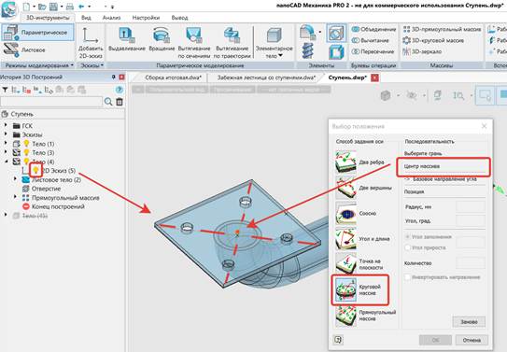The height and width of the screenshot is (352, 507).
Task: Select Два ребра axis method
Action: (360, 162)
